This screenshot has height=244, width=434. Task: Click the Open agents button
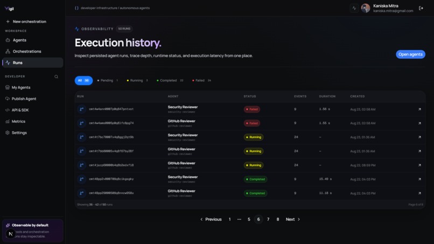pyautogui.click(x=410, y=54)
